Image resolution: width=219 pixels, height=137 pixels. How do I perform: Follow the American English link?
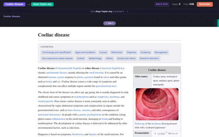click(x=110, y=68)
